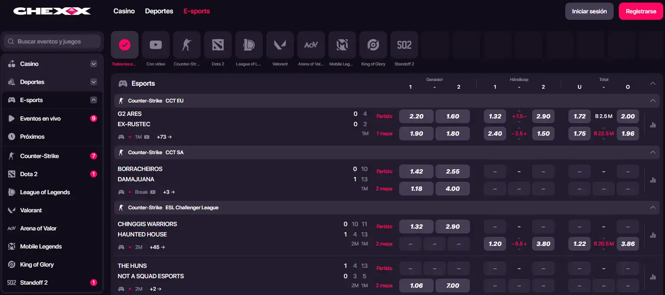Go to E-sports top navigation tab
This screenshot has height=295, width=665.
197,11
